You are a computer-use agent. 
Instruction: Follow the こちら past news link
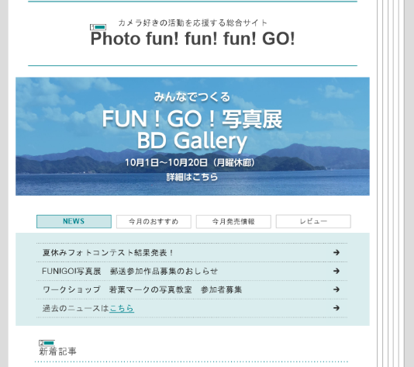(122, 308)
